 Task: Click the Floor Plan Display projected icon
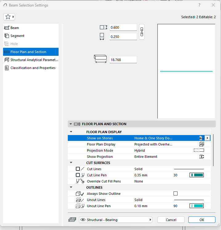tap(202, 144)
